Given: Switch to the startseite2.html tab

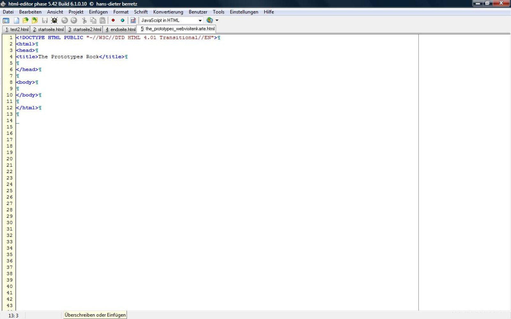Looking at the screenshot, I should [x=84, y=29].
